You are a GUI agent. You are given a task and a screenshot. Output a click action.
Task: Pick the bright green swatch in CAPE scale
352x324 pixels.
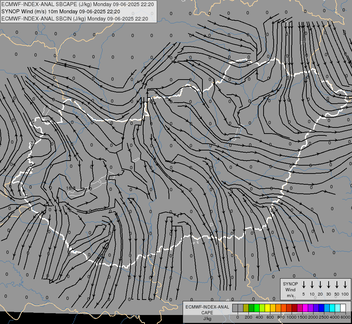point(257,308)
